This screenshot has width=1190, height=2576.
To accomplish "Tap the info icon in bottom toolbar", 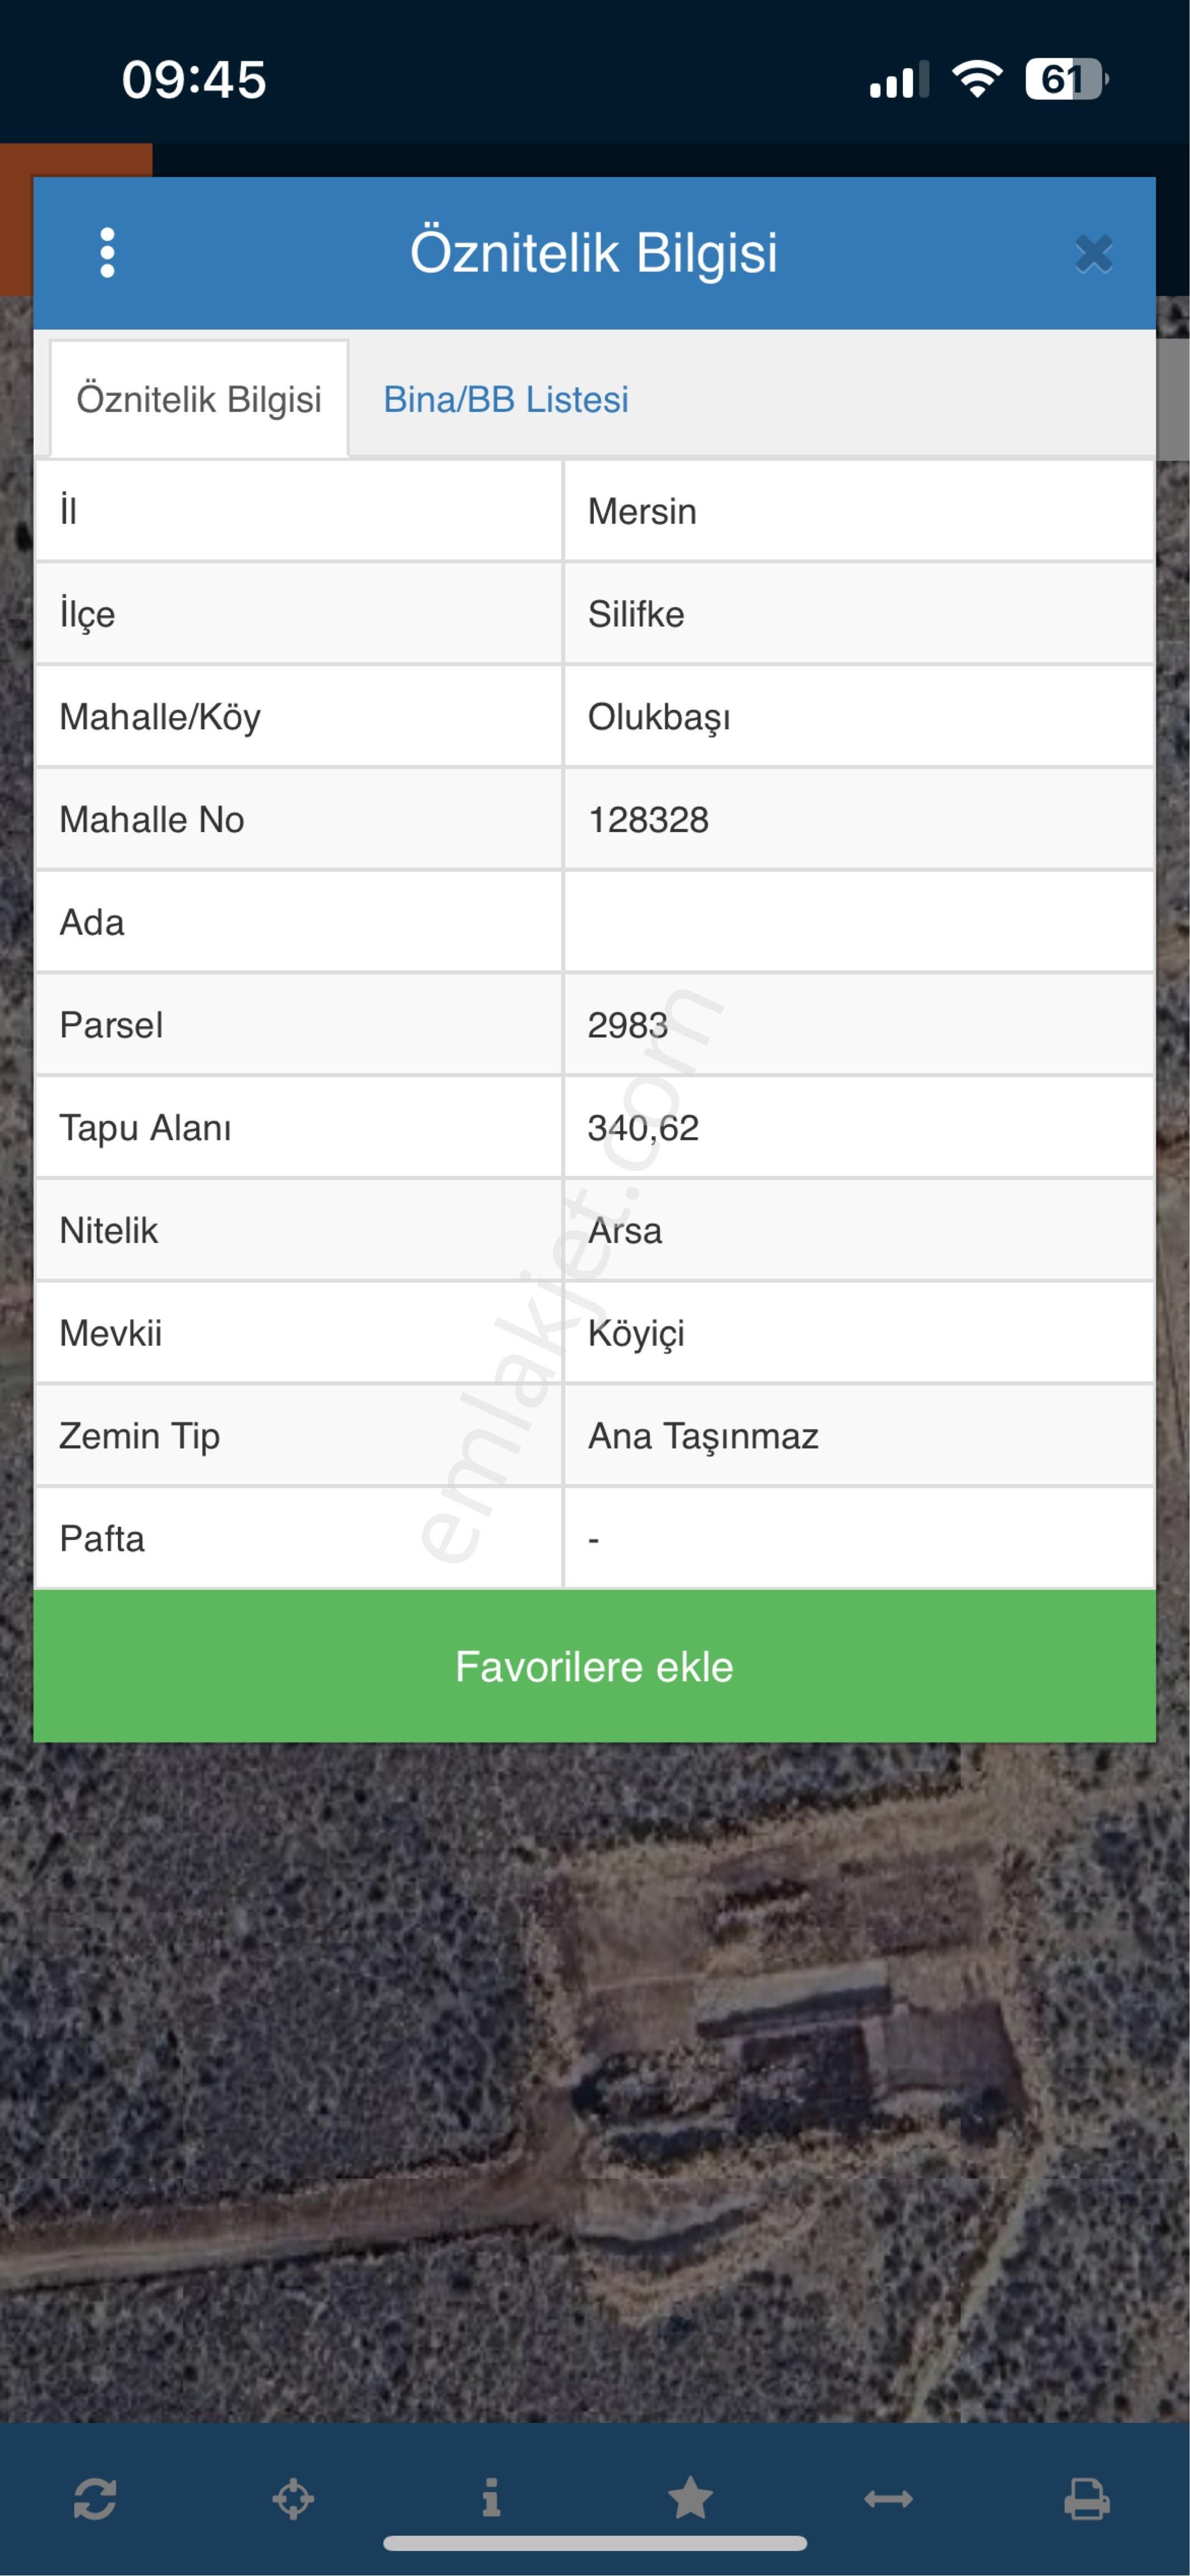I will (x=491, y=2498).
